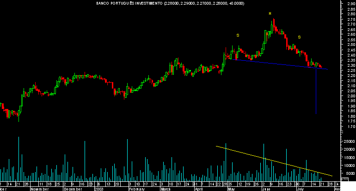Click the 2.50 price axis label
Image resolution: width=356 pixels, height=191 pixels.
tap(351, 45)
